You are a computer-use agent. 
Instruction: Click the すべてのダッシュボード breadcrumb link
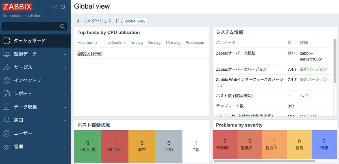(98, 21)
